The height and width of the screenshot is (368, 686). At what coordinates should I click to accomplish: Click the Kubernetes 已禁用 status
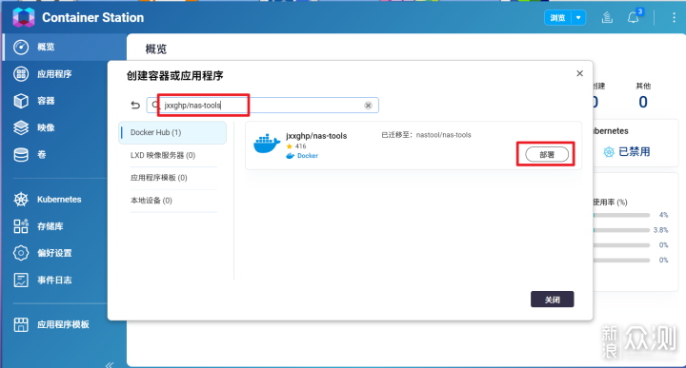pos(627,151)
